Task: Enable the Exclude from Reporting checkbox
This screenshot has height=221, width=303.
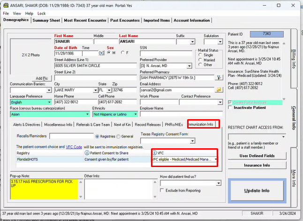Action: pyautogui.click(x=162, y=191)
